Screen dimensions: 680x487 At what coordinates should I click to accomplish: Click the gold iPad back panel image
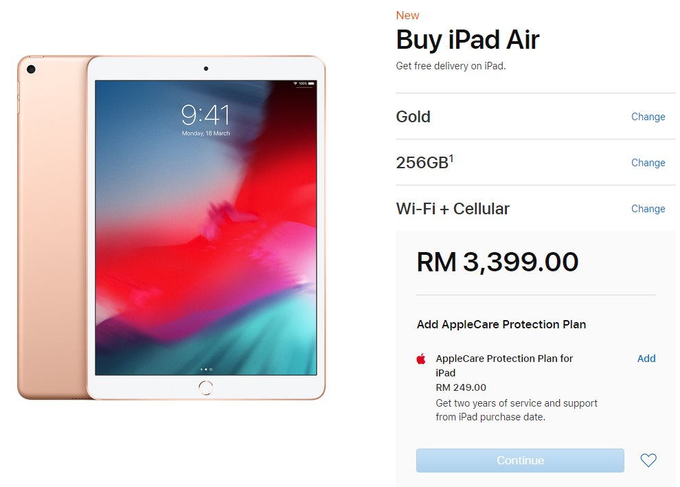[52, 227]
